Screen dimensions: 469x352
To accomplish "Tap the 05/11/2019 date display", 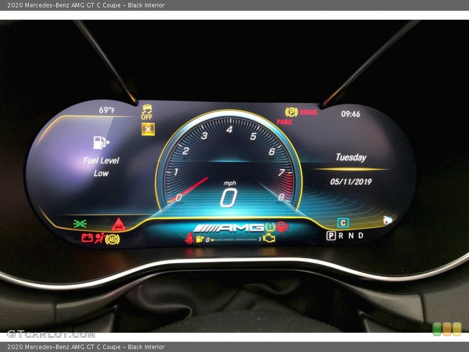I will (351, 182).
